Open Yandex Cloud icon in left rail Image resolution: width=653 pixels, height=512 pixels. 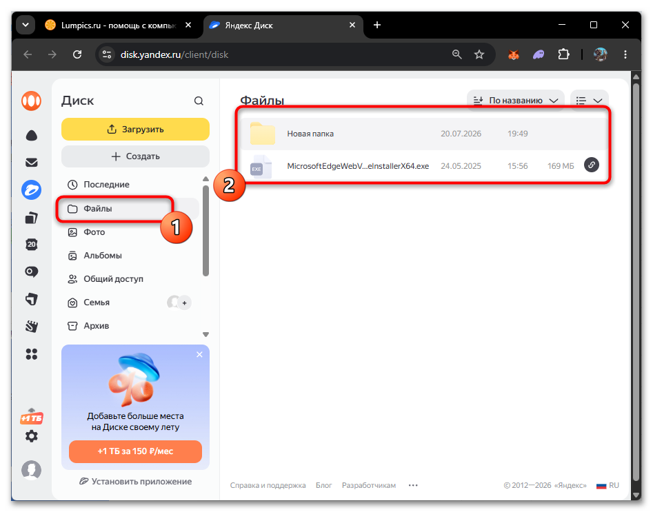click(31, 136)
